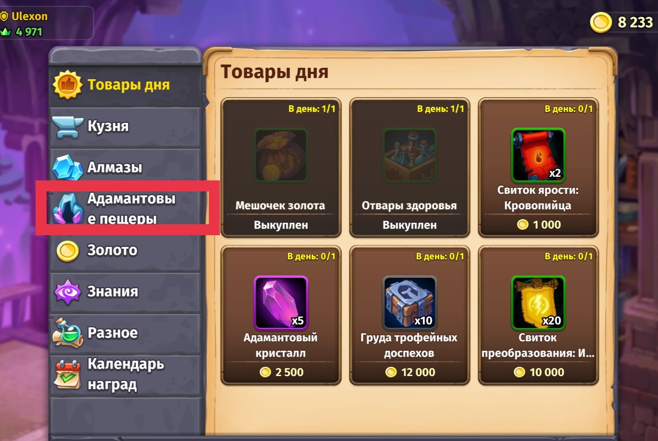Select the Груда трофейных доспехов chest
This screenshot has height=441, width=658.
click(x=410, y=303)
